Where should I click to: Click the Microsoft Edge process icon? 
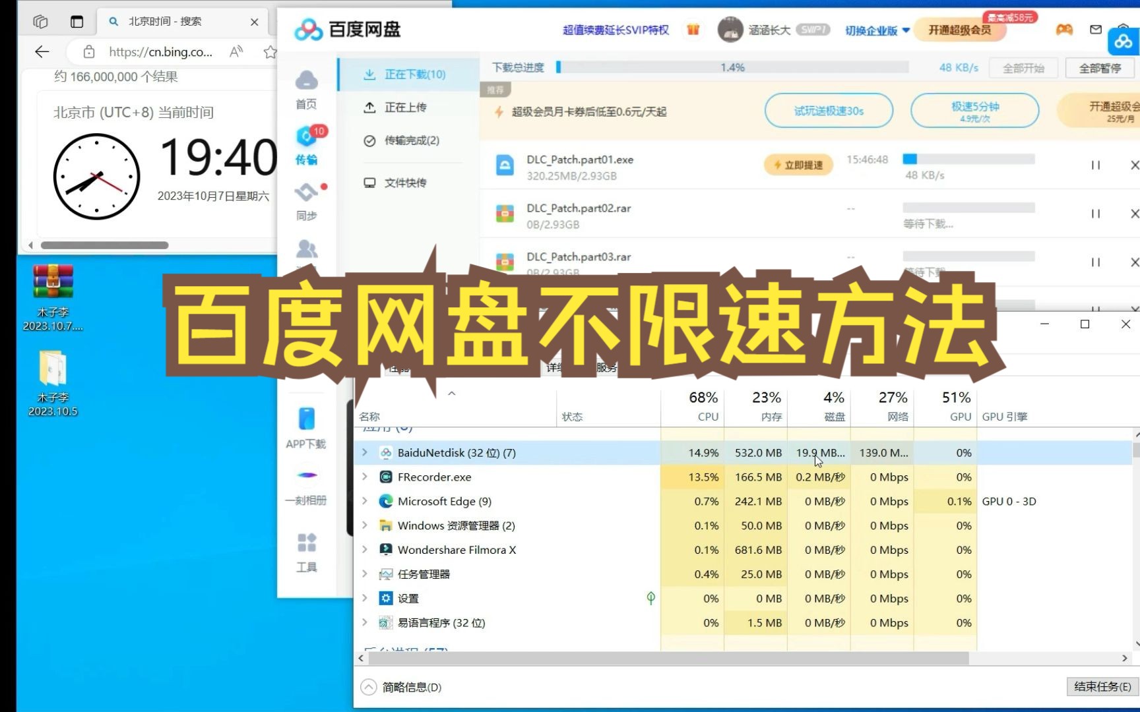click(x=386, y=501)
